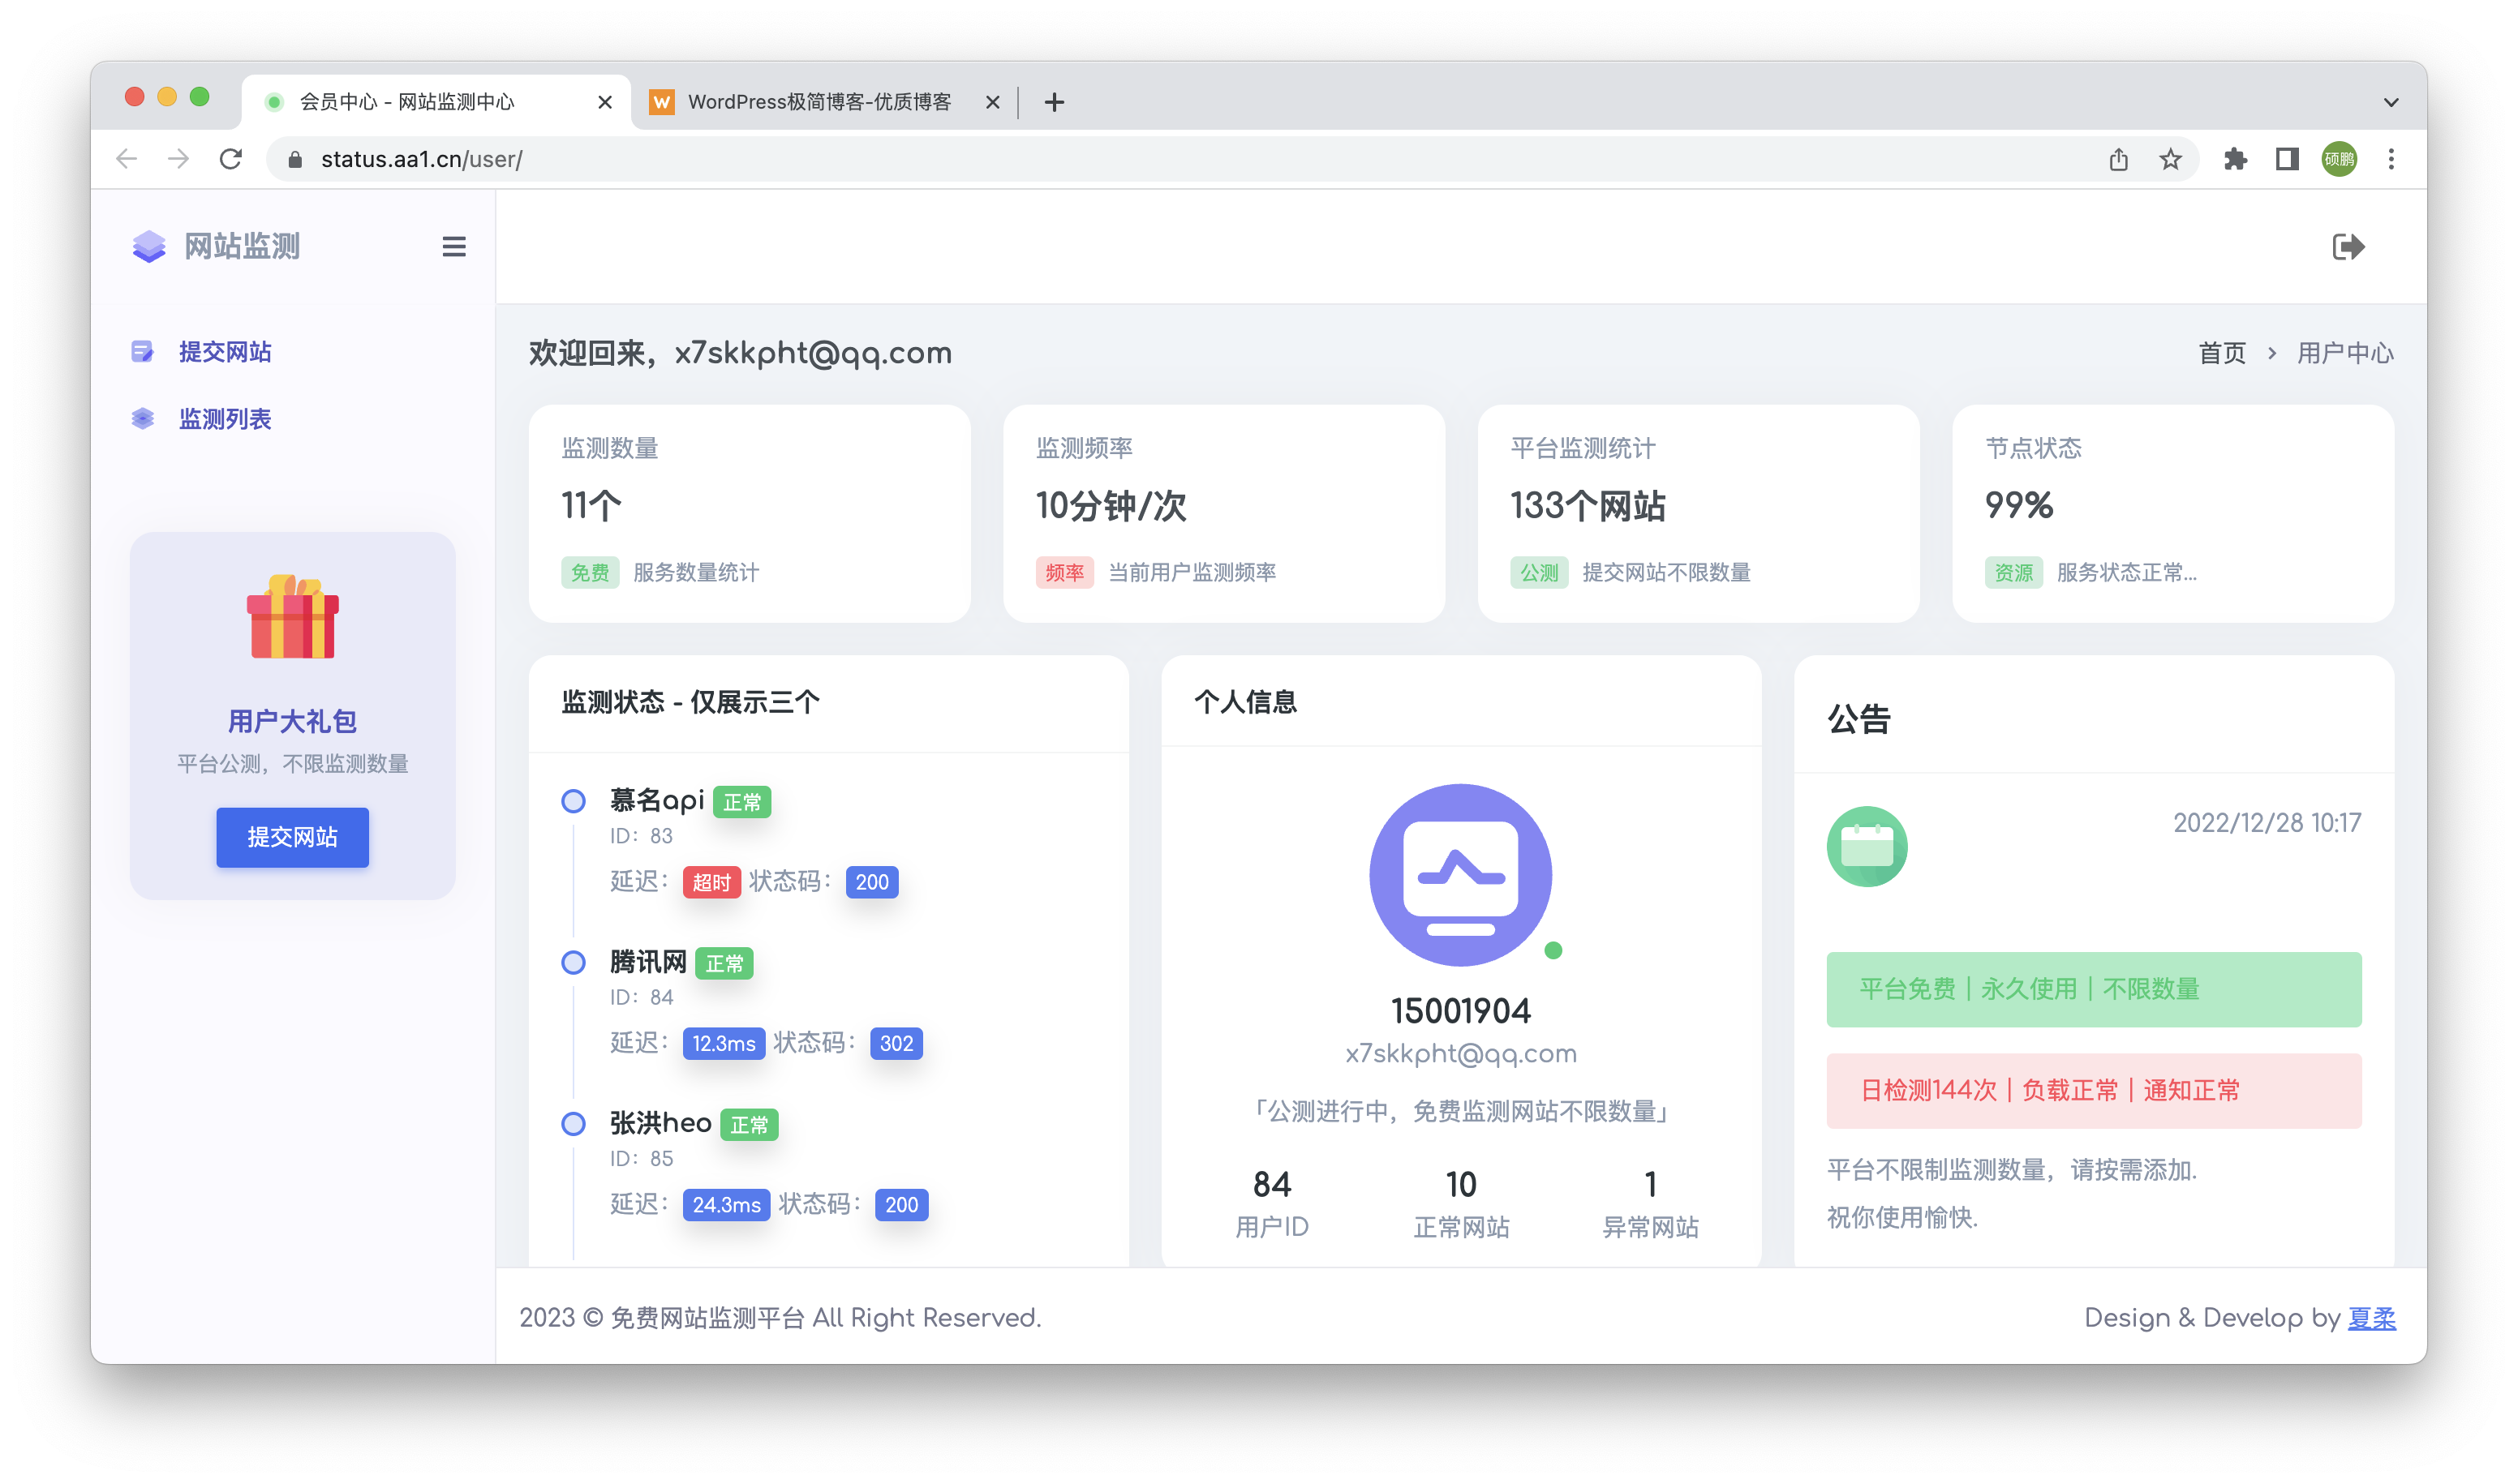Open the extensions puzzle icon
The width and height of the screenshot is (2518, 1484).
pyautogui.click(x=2235, y=159)
